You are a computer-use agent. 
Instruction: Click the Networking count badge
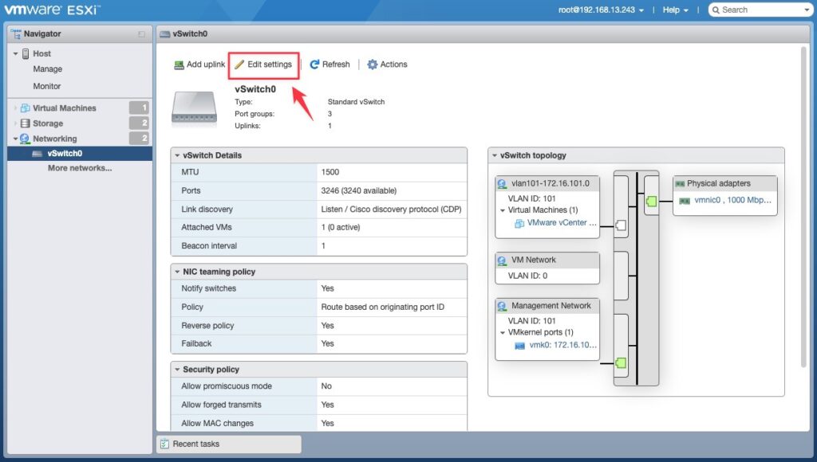[139, 139]
